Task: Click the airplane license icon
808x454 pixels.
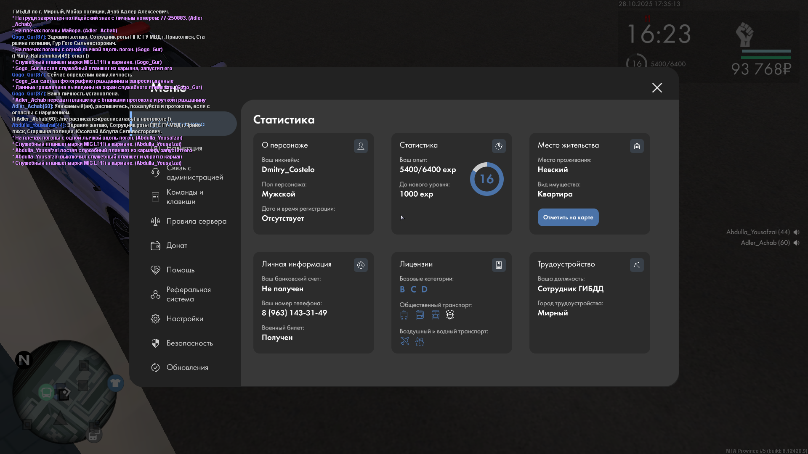Action: (x=404, y=341)
